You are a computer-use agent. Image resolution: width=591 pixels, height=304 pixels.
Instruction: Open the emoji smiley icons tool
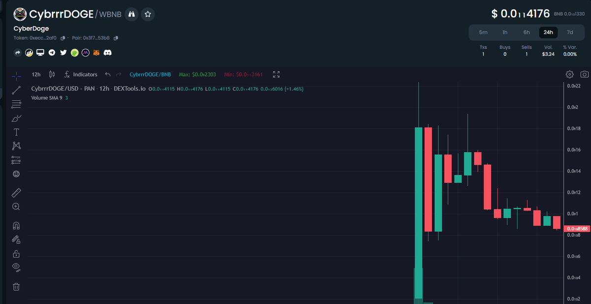[16, 174]
